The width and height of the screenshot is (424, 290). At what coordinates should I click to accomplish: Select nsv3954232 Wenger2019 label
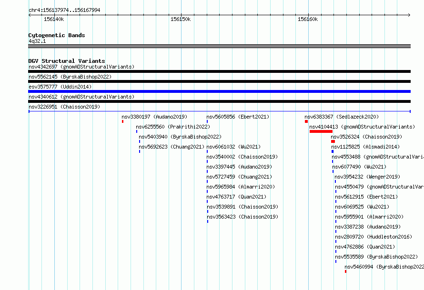pyautogui.click(x=367, y=177)
